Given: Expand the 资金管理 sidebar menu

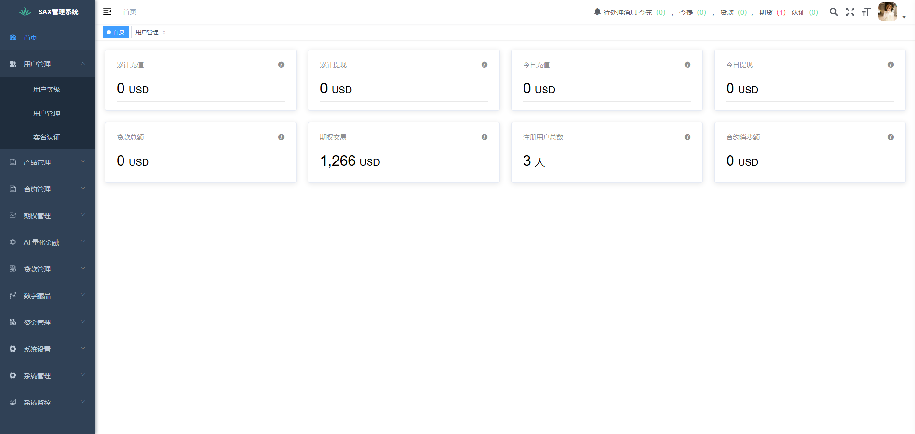Looking at the screenshot, I should pyautogui.click(x=48, y=323).
